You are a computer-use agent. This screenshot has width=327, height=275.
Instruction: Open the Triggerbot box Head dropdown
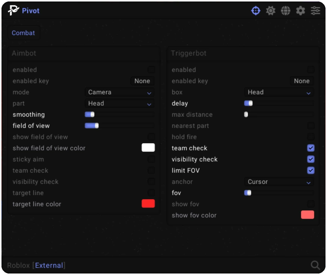279,92
